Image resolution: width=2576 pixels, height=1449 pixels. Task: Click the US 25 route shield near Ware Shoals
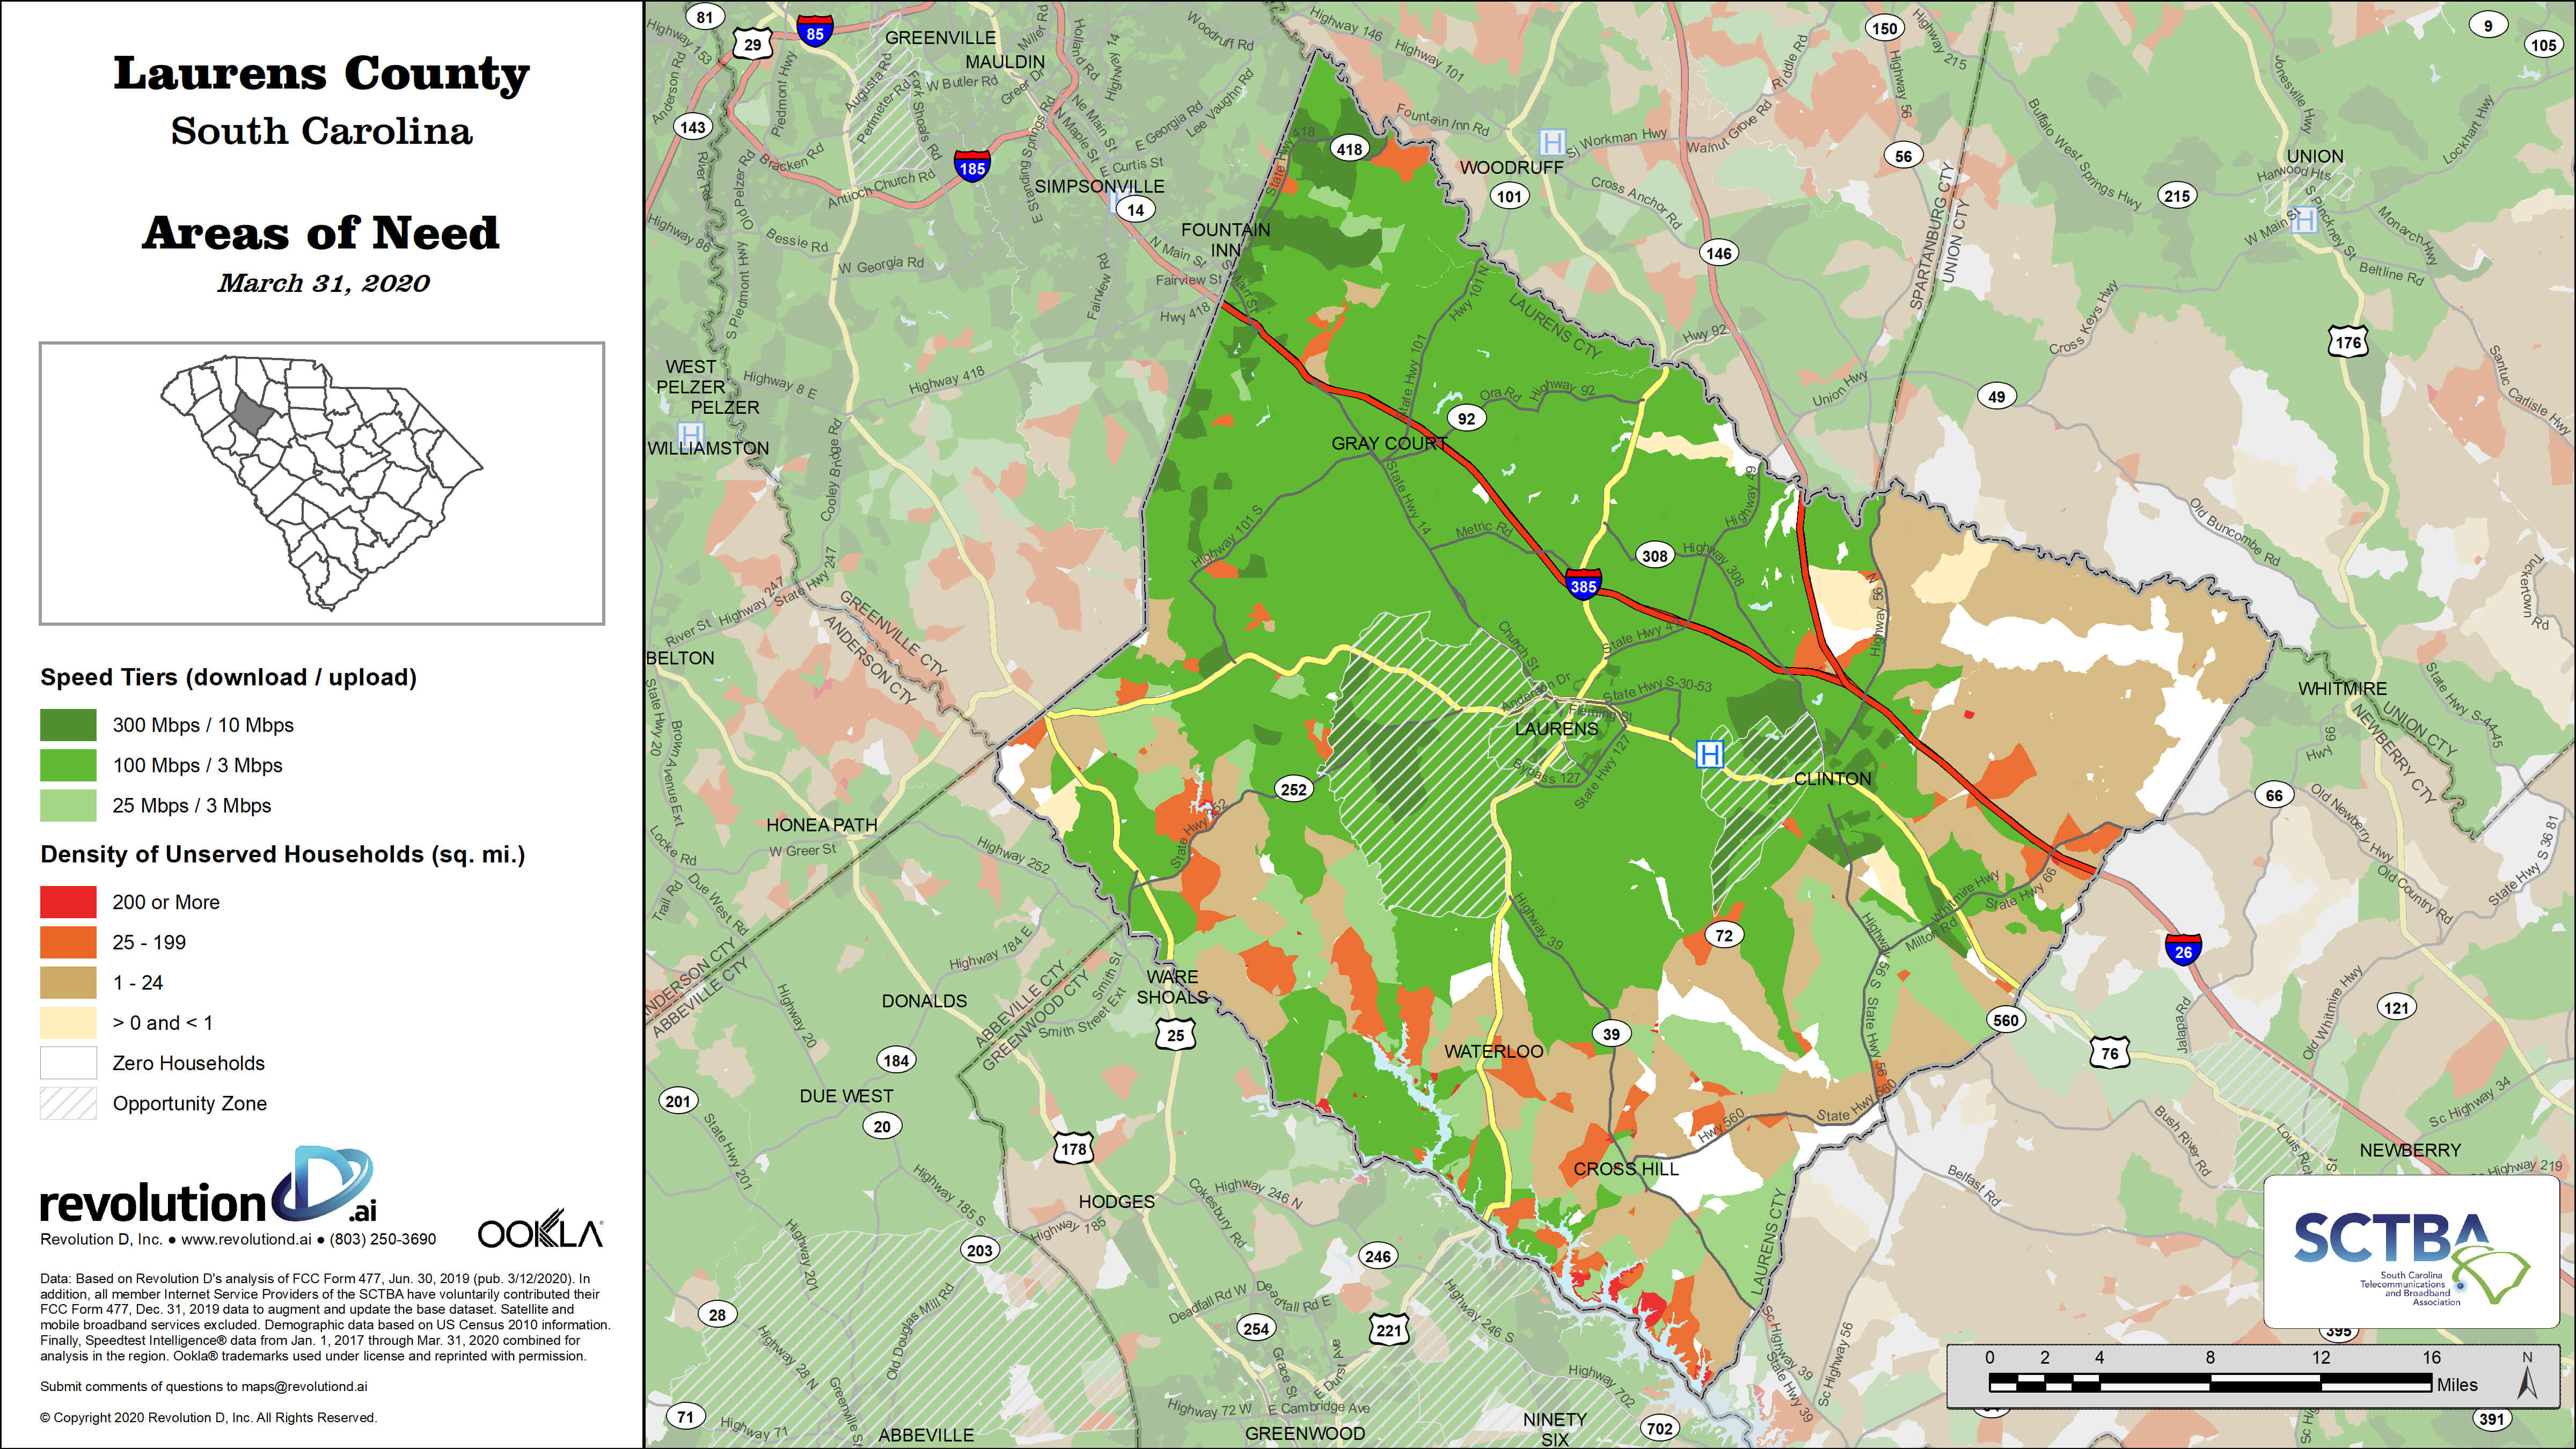[x=1176, y=1034]
